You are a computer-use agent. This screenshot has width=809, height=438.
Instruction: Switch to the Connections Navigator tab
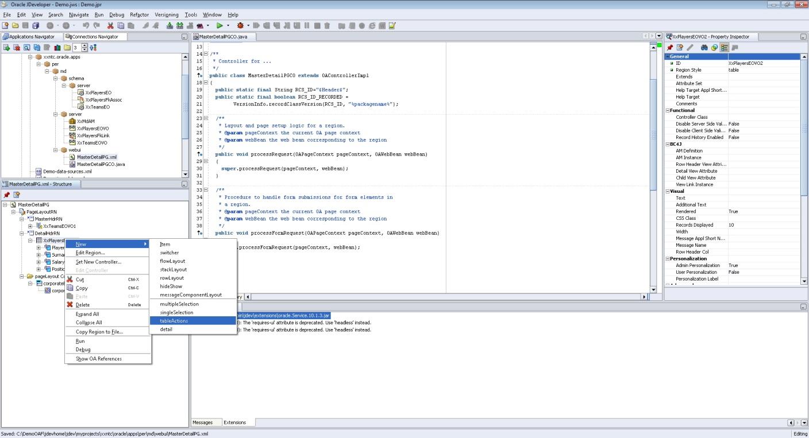[x=95, y=36]
